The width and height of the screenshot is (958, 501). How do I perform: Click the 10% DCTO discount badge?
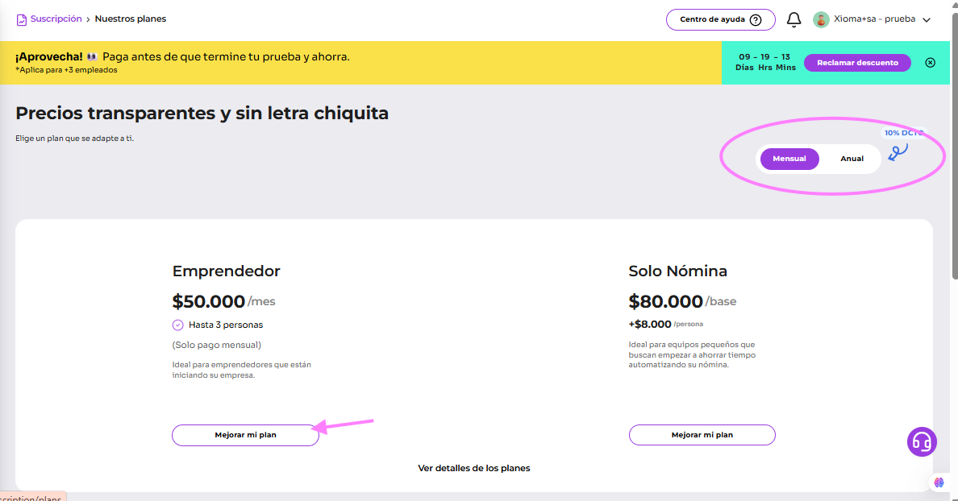pyautogui.click(x=902, y=133)
